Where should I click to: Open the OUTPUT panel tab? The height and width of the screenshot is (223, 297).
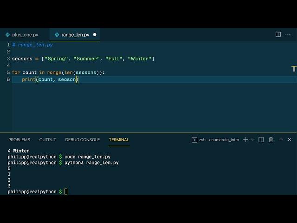tap(47, 140)
